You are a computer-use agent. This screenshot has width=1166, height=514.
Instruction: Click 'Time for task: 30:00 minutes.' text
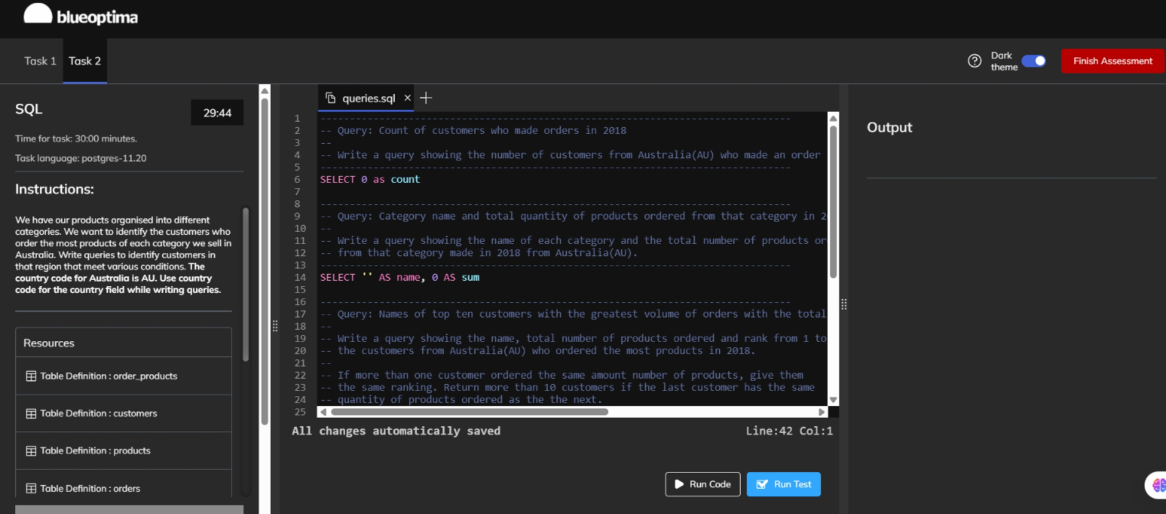click(x=76, y=138)
